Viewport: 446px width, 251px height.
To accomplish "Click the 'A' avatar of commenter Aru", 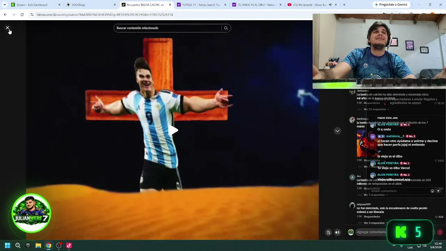I will (x=352, y=177).
